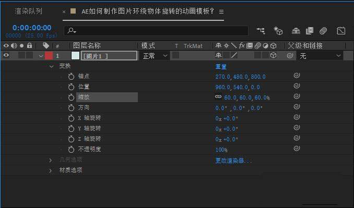Screen dimensions: 354x208
Task: Click pick whip for 方向 property
Action: tap(297, 106)
